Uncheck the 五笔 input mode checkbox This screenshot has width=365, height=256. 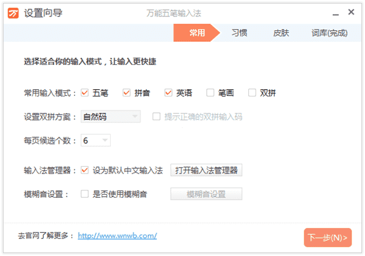[x=85, y=93]
